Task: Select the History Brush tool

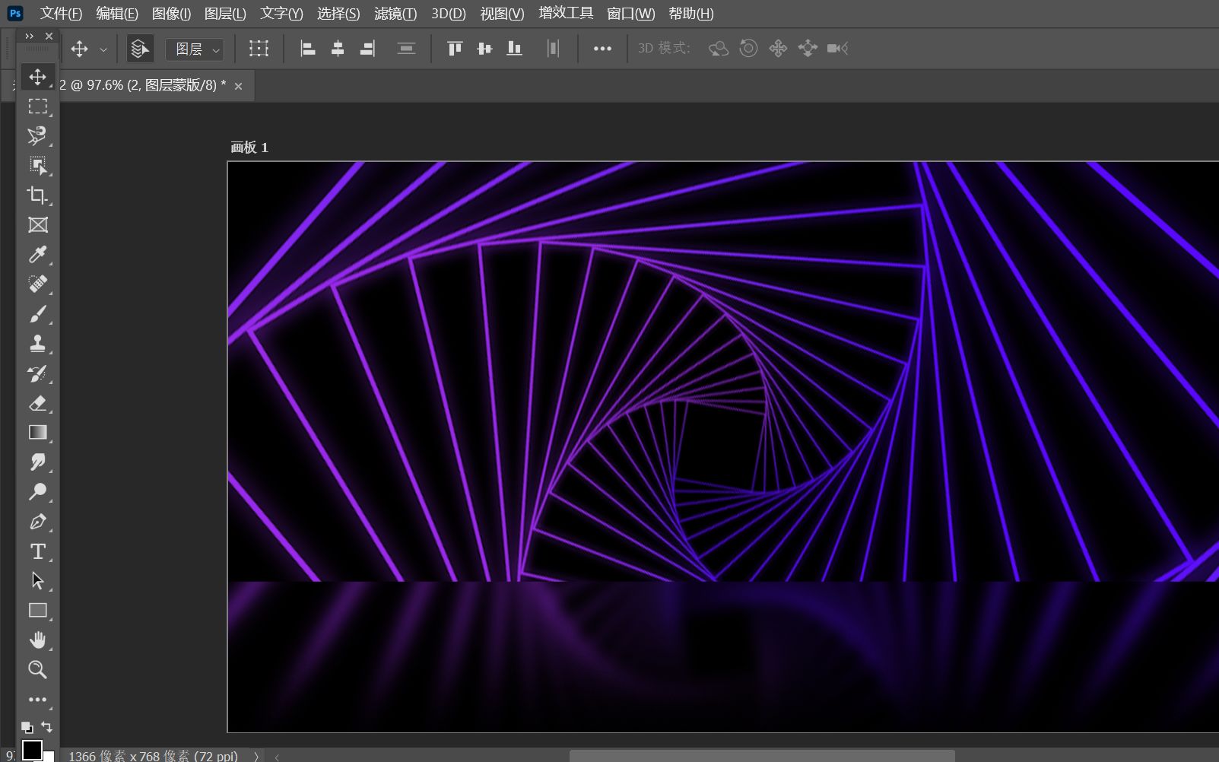Action: pyautogui.click(x=37, y=373)
